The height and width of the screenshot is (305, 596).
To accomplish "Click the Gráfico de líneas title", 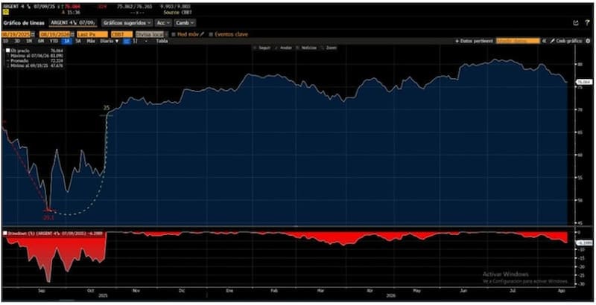I will (x=24, y=23).
